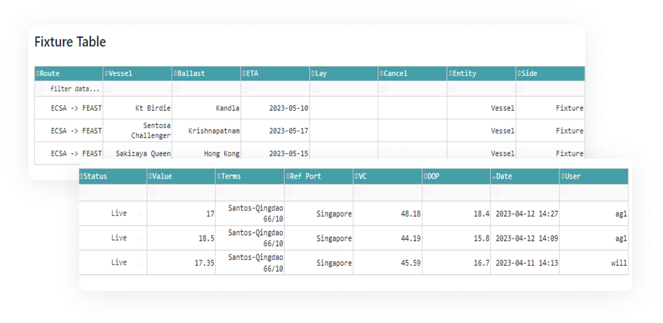Click the sort arrows on Route column

(38, 74)
